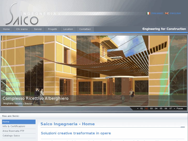
Task: Go to next slide with right arrow
Action: (x=174, y=108)
